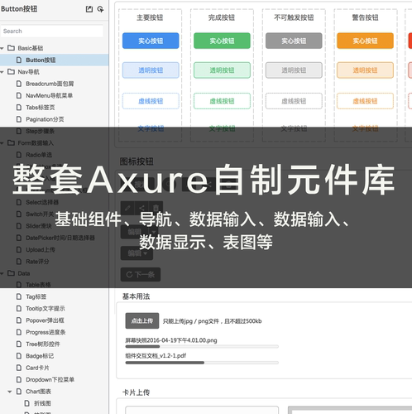Click the green 透明按钮 under 完成按钮

pos(222,70)
